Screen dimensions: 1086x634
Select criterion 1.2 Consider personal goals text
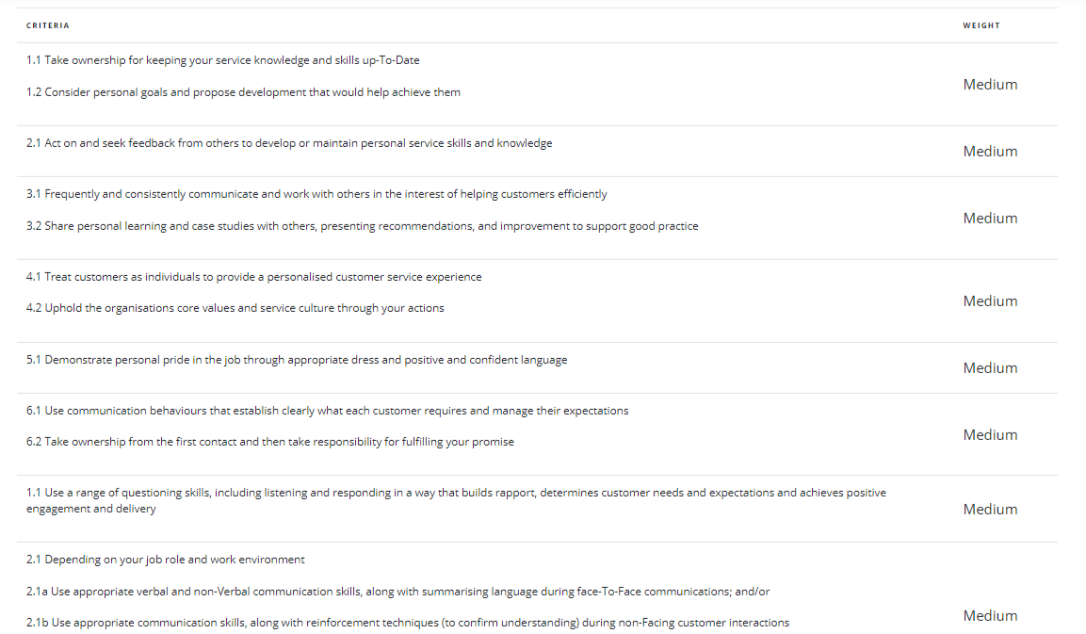pos(243,92)
